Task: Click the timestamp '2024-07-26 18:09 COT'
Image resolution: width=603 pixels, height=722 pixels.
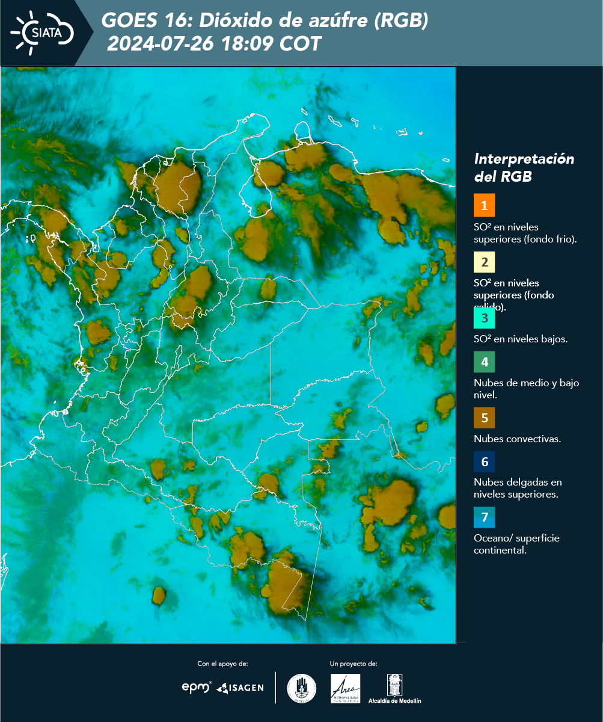Action: coord(214,44)
